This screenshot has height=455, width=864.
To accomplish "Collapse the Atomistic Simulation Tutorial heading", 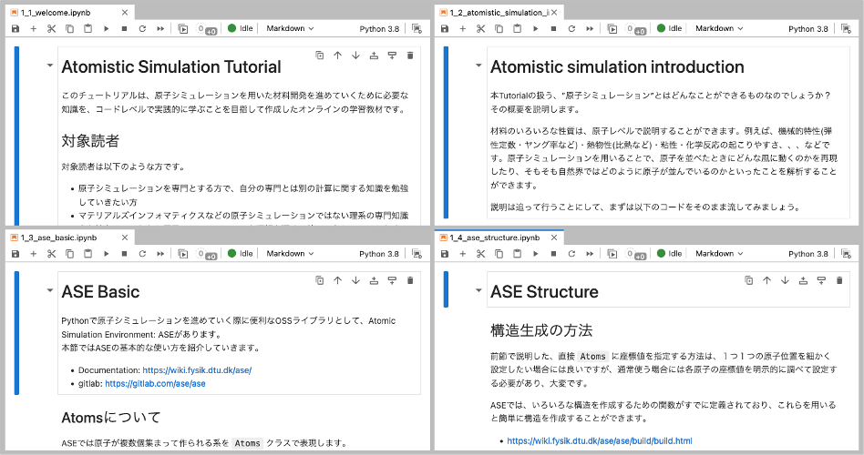I will pyautogui.click(x=48, y=66).
